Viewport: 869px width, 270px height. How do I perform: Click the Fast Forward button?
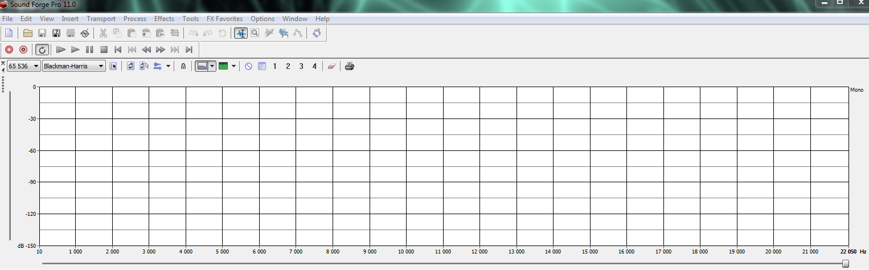[161, 50]
